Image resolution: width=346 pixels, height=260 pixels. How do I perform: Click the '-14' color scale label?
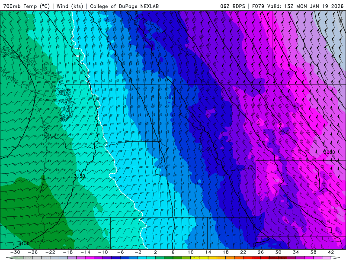coord(85,252)
